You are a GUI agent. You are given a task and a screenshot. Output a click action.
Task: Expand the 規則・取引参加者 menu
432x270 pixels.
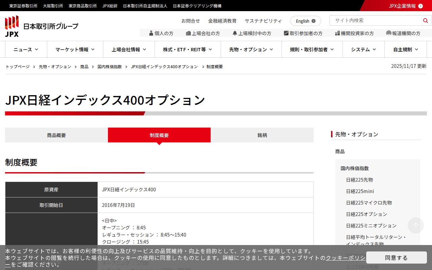click(x=312, y=49)
